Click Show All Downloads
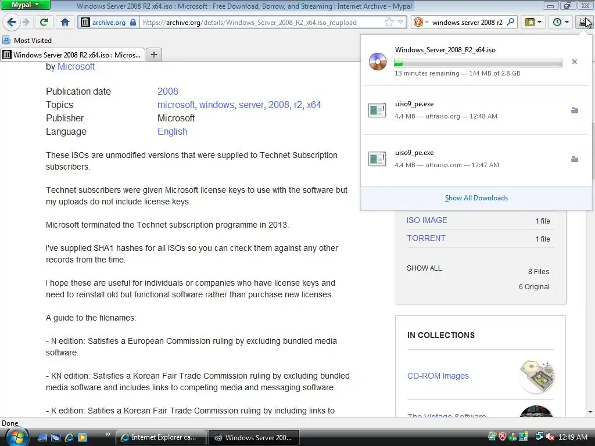 coord(476,198)
